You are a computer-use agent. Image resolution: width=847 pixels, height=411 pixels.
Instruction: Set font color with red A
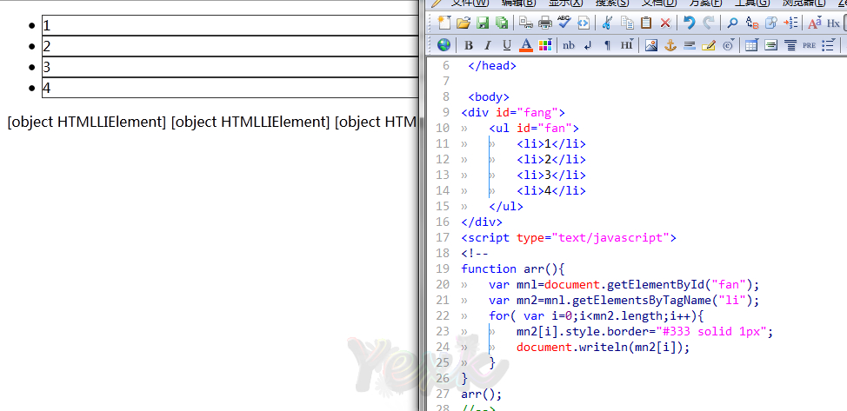tap(525, 45)
